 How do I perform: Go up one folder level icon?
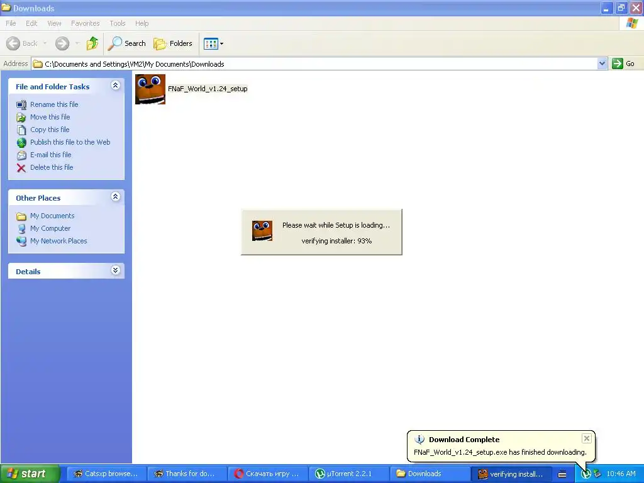92,43
